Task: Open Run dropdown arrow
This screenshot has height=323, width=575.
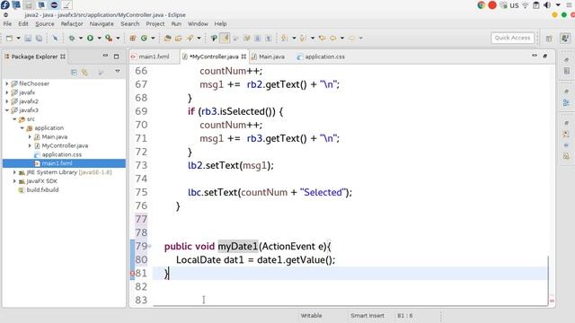Action: click(x=99, y=38)
